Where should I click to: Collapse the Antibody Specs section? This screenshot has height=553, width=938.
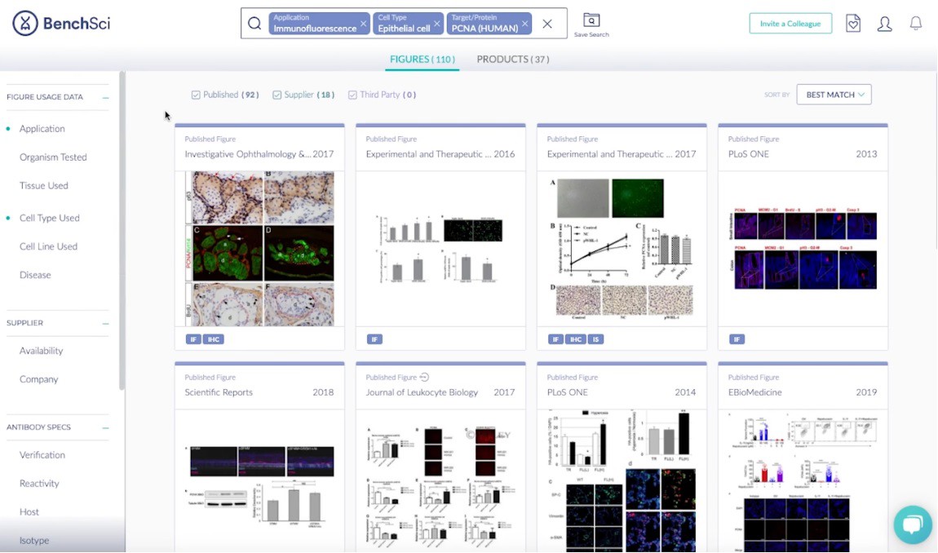pyautogui.click(x=105, y=427)
